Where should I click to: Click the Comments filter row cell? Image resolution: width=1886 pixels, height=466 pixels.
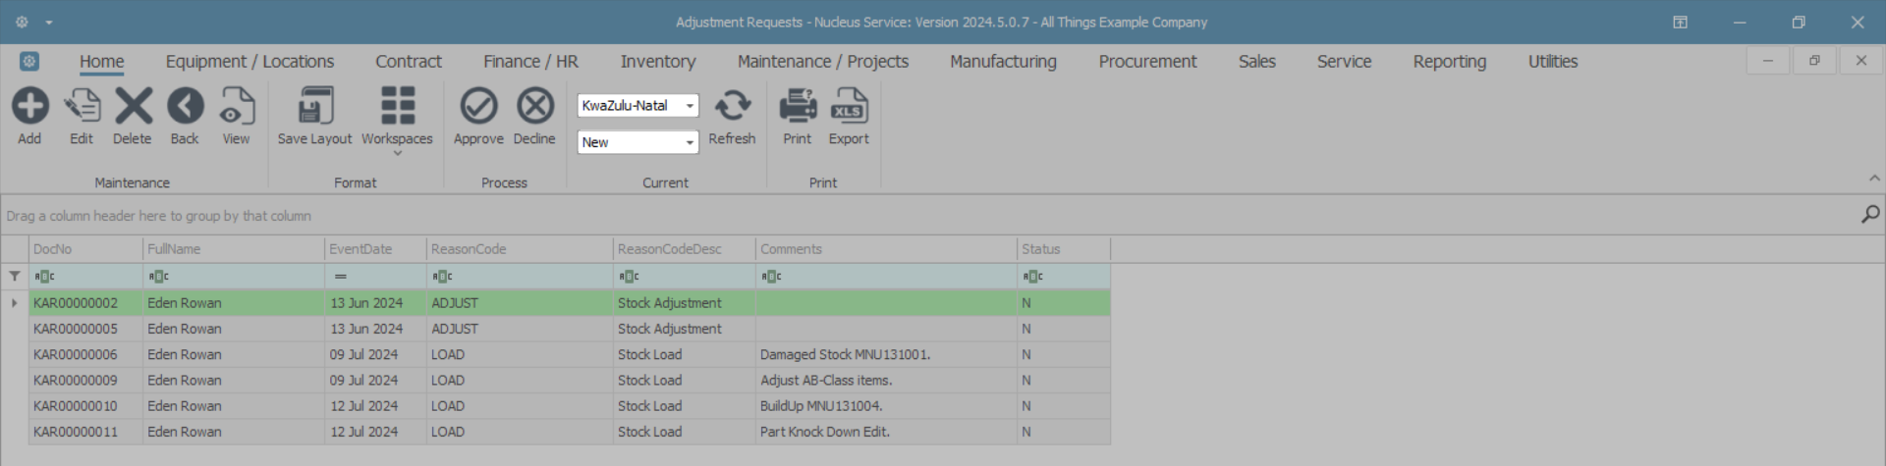coord(886,277)
